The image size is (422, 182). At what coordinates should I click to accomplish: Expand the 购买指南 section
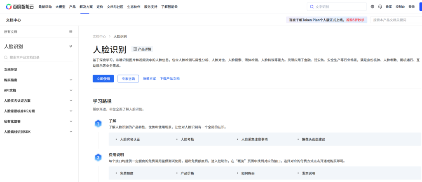click(71, 80)
